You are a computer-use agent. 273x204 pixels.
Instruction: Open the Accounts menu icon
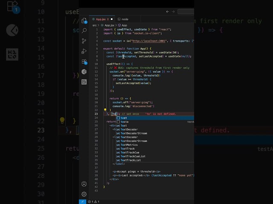coord(84,184)
